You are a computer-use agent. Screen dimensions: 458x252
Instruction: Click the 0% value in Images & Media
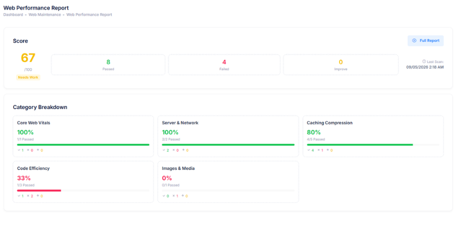coord(167,178)
